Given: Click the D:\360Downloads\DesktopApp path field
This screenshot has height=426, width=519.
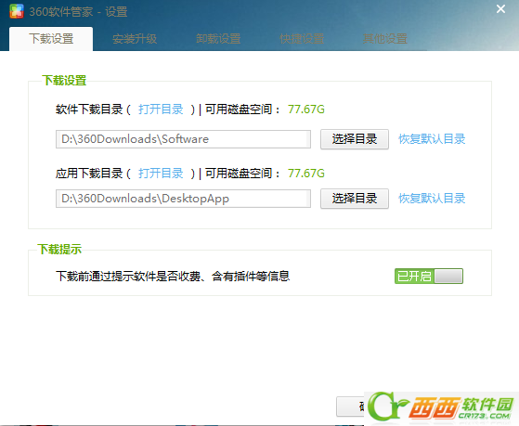Looking at the screenshot, I should point(183,199).
